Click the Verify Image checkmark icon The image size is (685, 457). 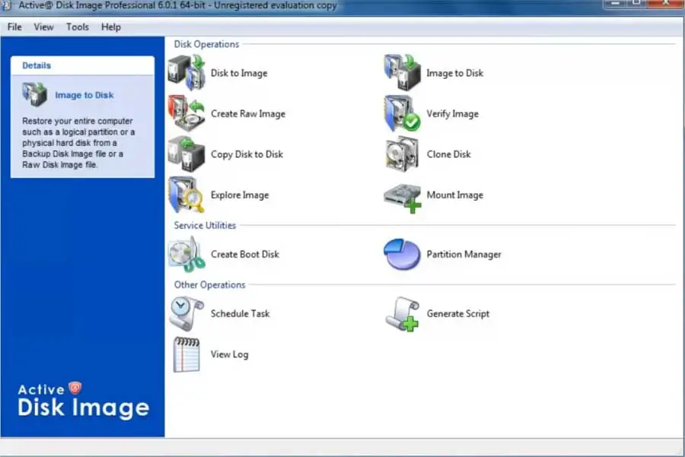(403, 113)
